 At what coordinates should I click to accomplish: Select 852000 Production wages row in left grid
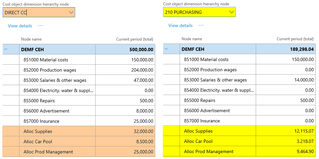pos(50,70)
